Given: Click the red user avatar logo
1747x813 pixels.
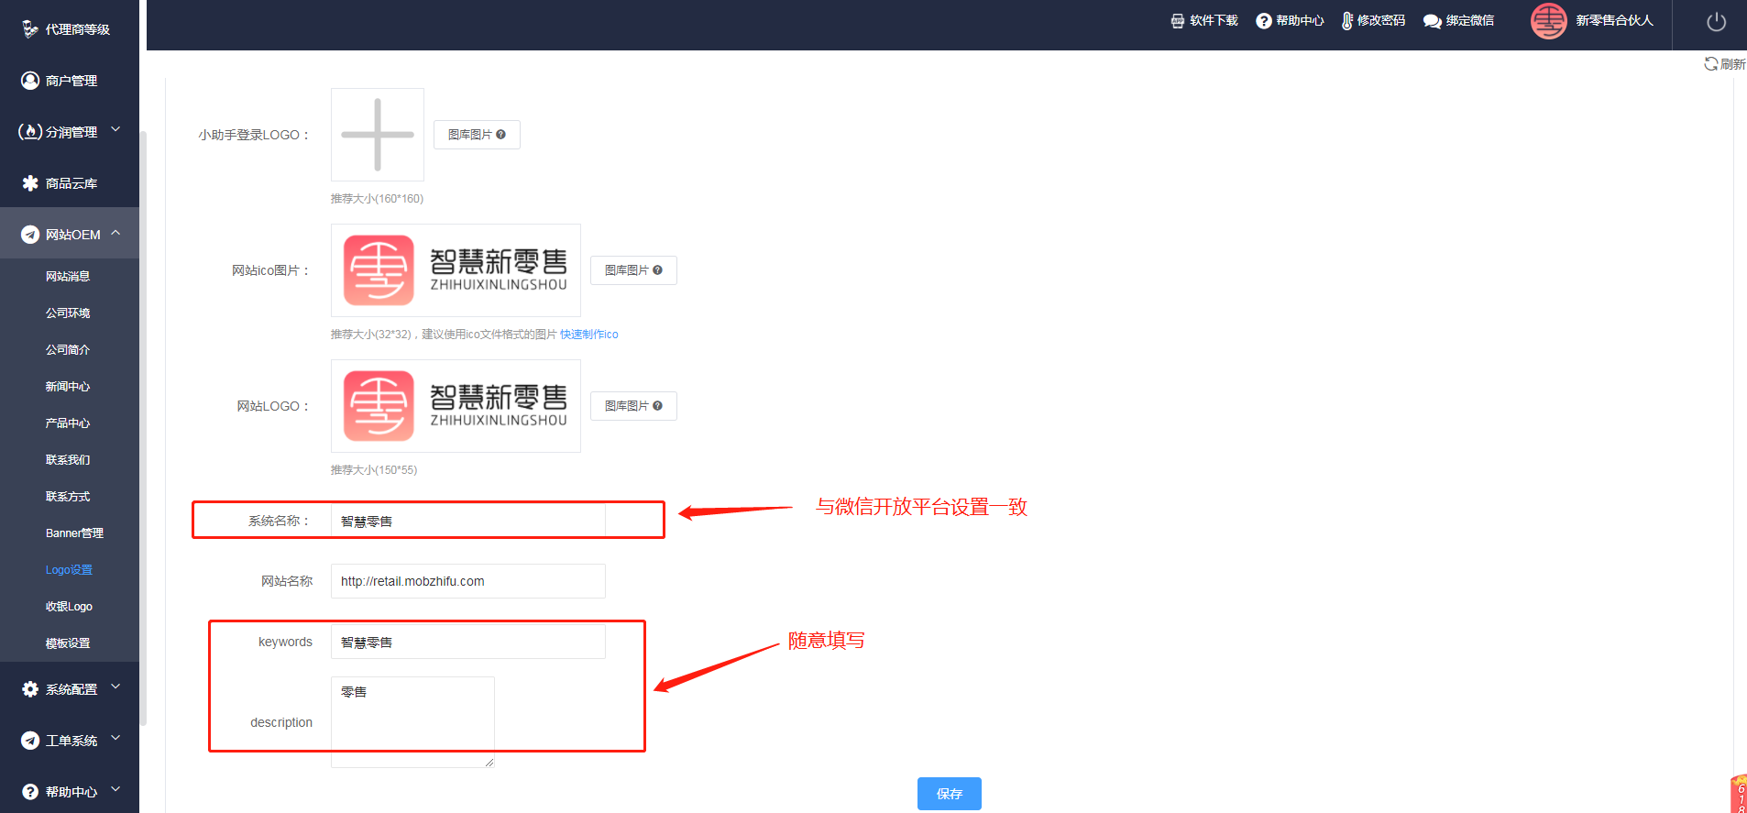Looking at the screenshot, I should tap(1549, 21).
